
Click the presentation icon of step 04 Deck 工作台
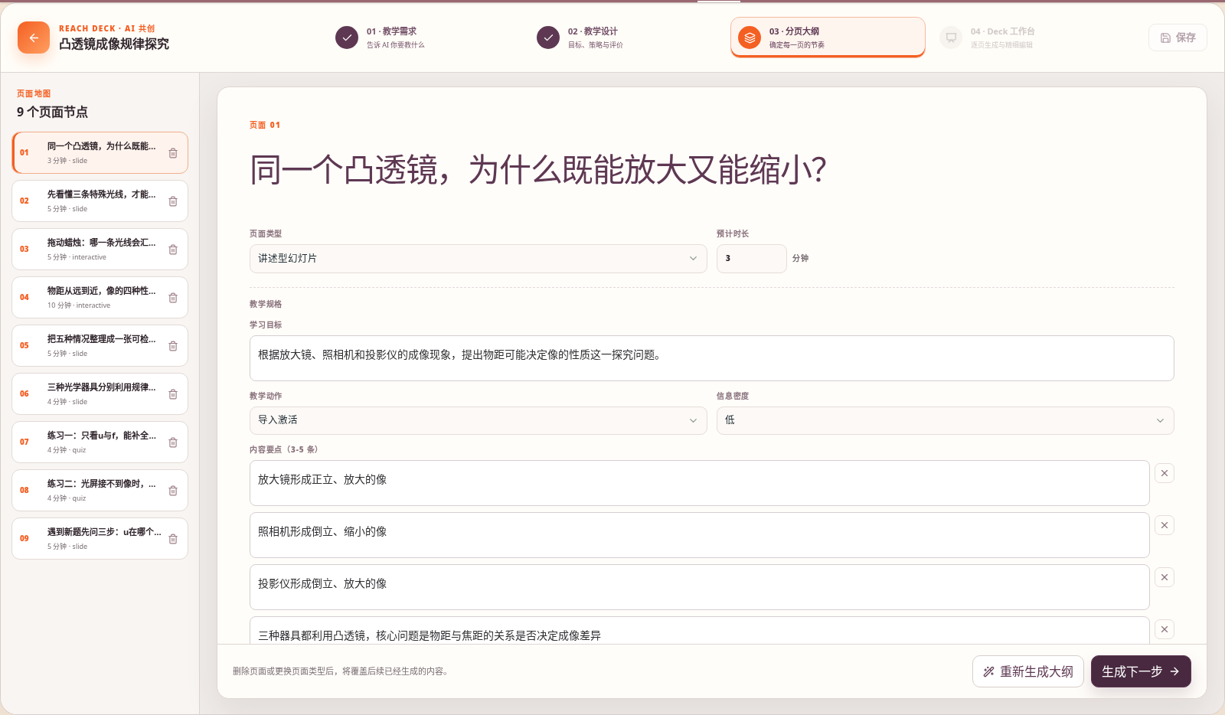(951, 37)
